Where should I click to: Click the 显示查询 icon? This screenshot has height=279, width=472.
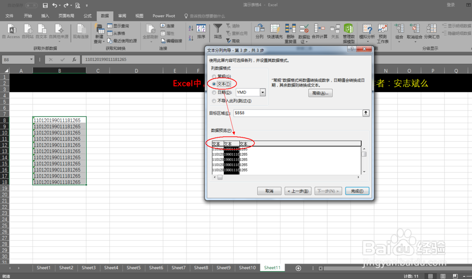click(x=110, y=26)
